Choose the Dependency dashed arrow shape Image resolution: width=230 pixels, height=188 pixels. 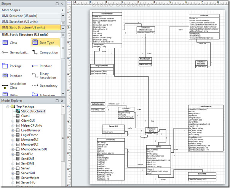[45, 86]
